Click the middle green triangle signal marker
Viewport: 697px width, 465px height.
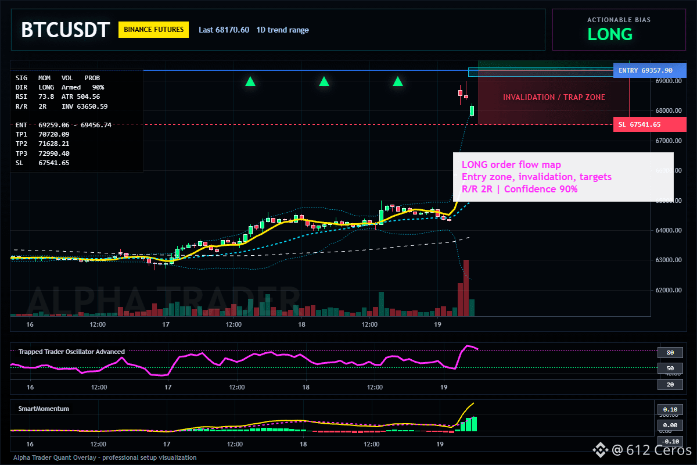coord(324,81)
